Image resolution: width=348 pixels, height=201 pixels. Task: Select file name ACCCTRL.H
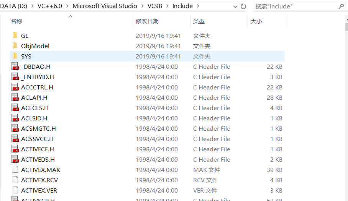(37, 87)
